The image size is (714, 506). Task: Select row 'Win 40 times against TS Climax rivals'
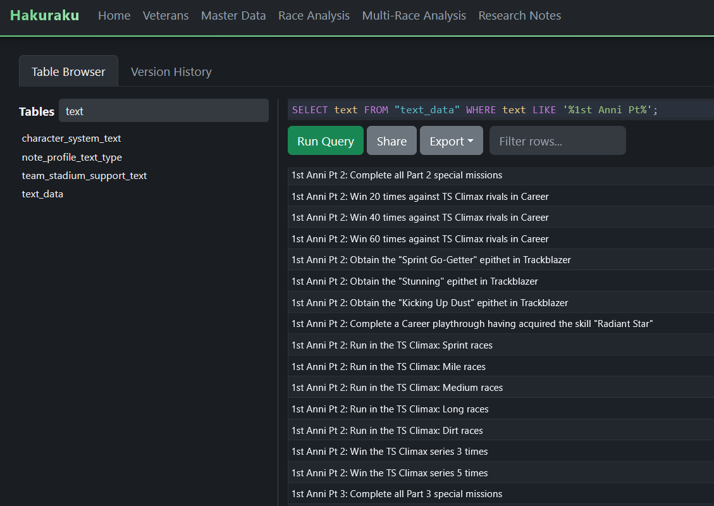click(501, 217)
